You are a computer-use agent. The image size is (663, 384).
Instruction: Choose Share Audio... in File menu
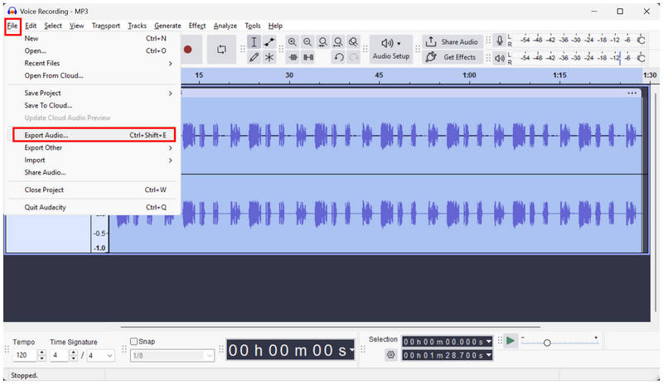click(x=94, y=172)
